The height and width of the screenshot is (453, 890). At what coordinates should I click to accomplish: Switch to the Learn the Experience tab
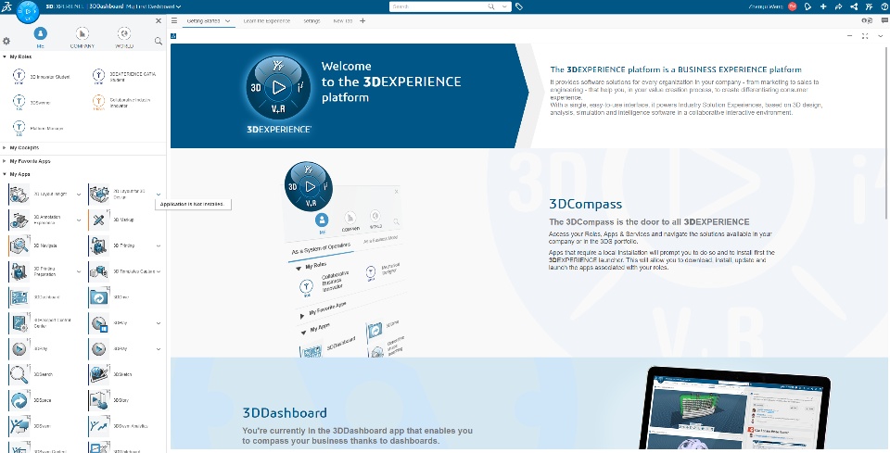(267, 21)
